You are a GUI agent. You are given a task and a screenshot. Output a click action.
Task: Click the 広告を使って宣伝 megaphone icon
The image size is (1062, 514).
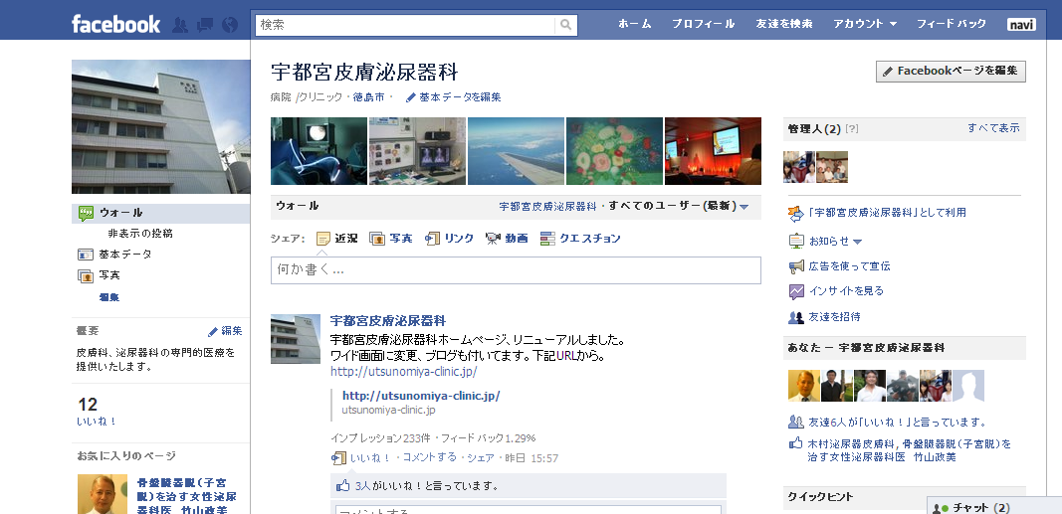pyautogui.click(x=796, y=266)
